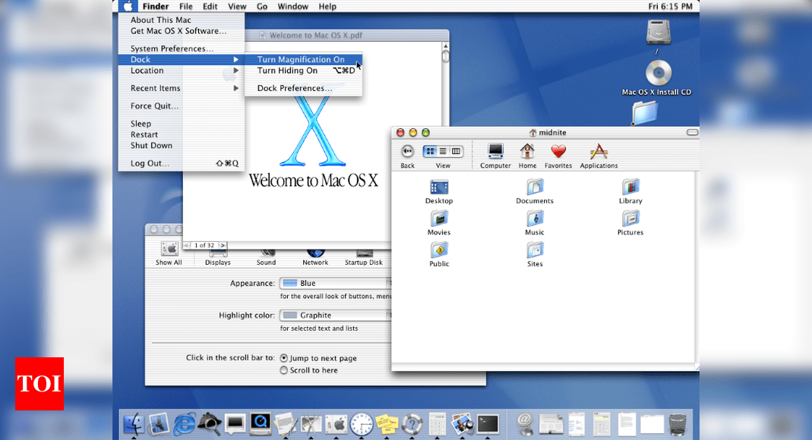Open Finder from the Dock
The height and width of the screenshot is (440, 812).
134,424
